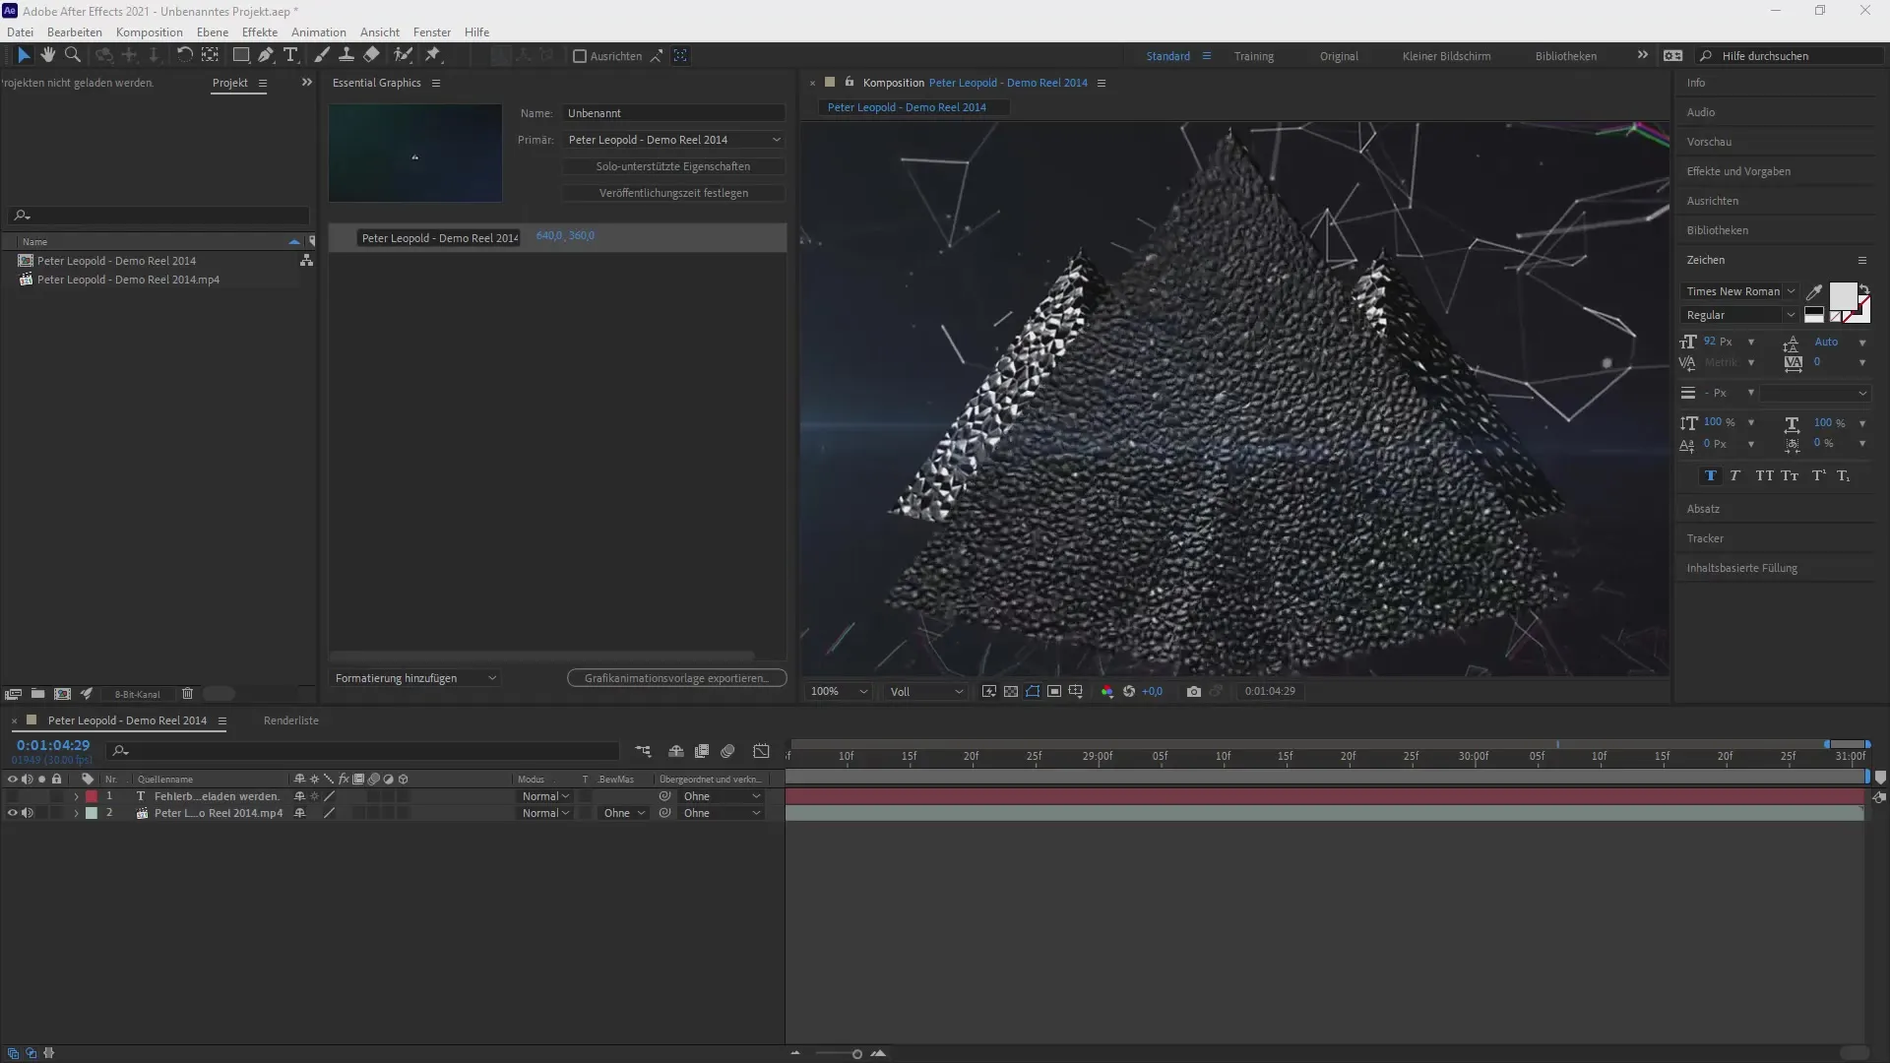Click Solo-unterstützte Eigenschaften button
The height and width of the screenshot is (1063, 1890).
pos(673,166)
